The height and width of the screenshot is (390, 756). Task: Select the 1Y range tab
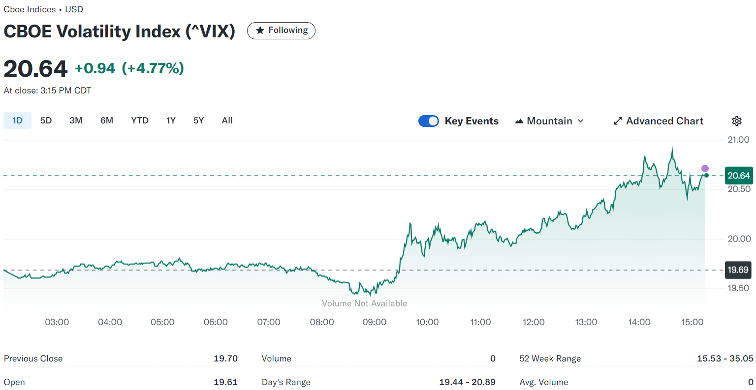(171, 120)
